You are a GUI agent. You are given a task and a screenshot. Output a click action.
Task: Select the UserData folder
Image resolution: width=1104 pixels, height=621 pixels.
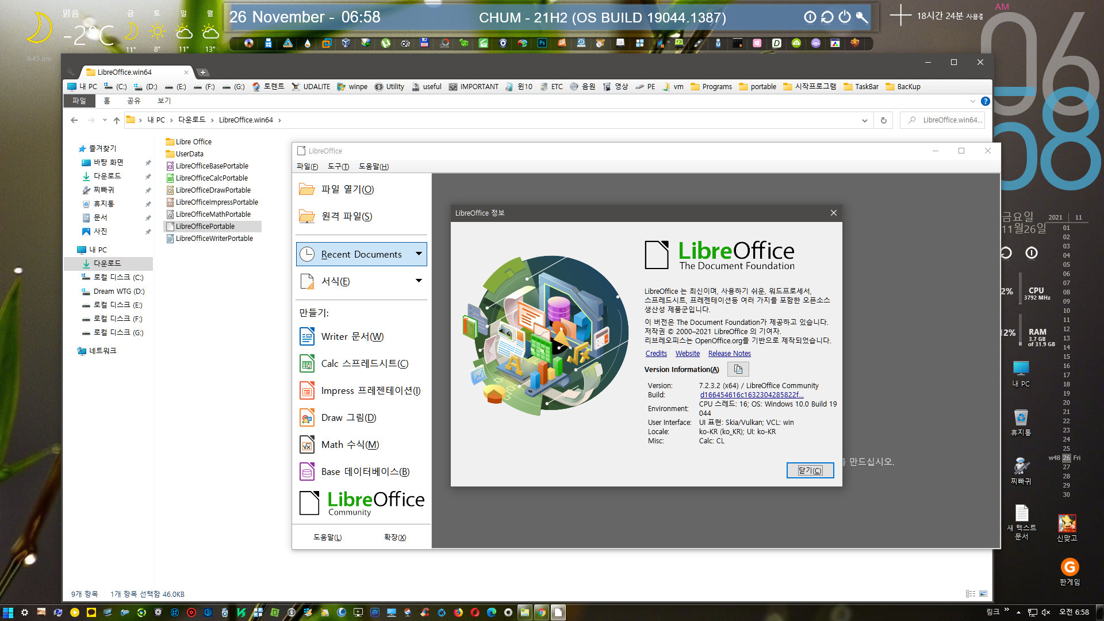[x=185, y=154]
